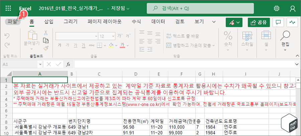The image size is (301, 136).
Task: Increase cell indent
Action: coord(150,49)
